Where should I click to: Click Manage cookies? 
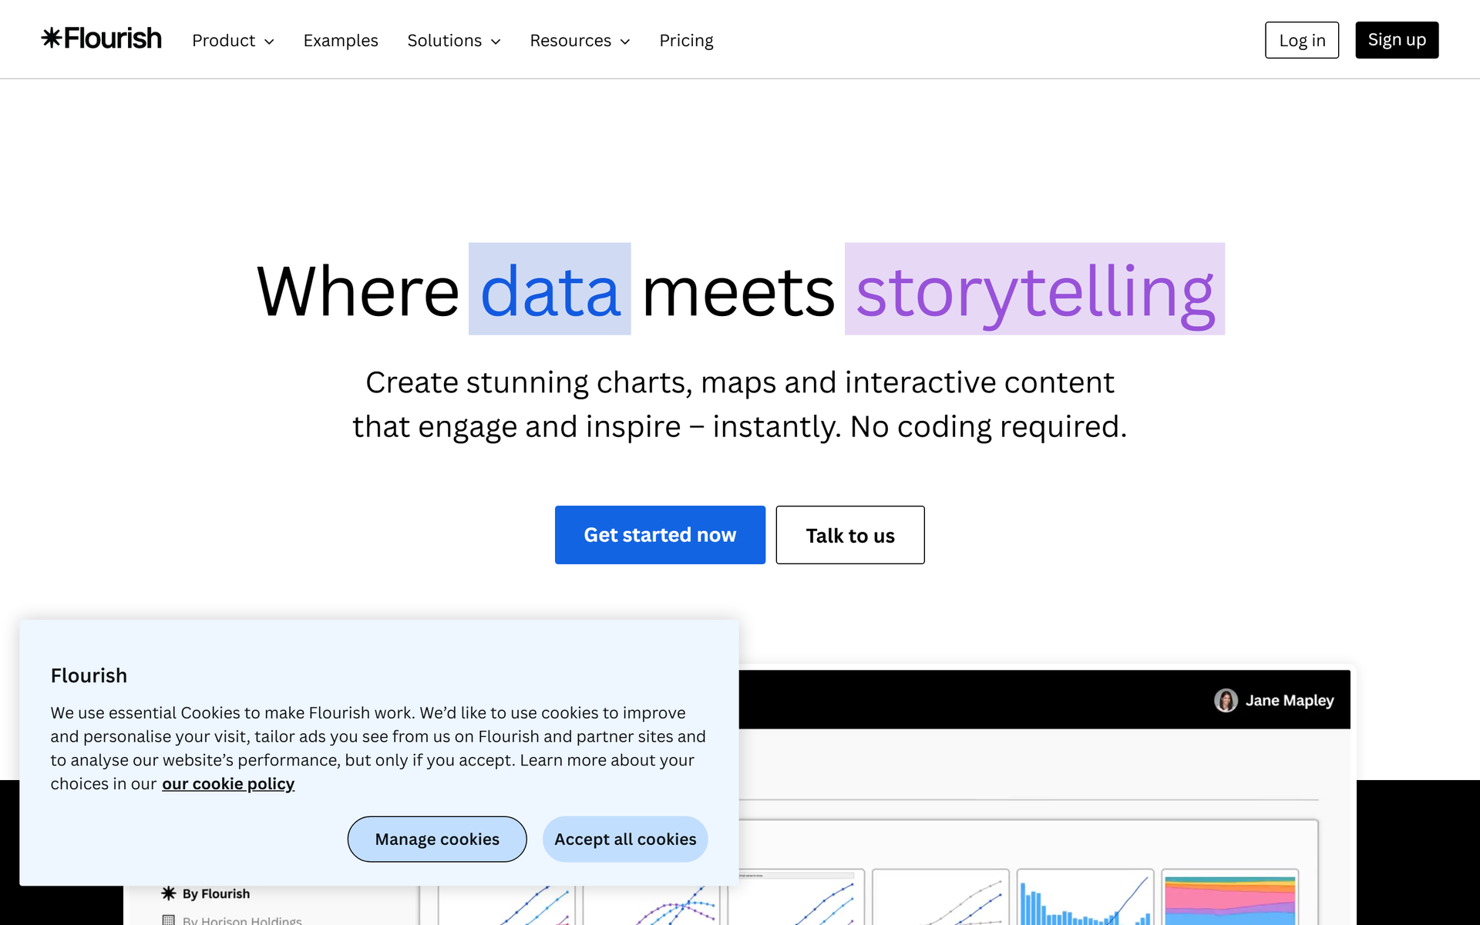437,839
